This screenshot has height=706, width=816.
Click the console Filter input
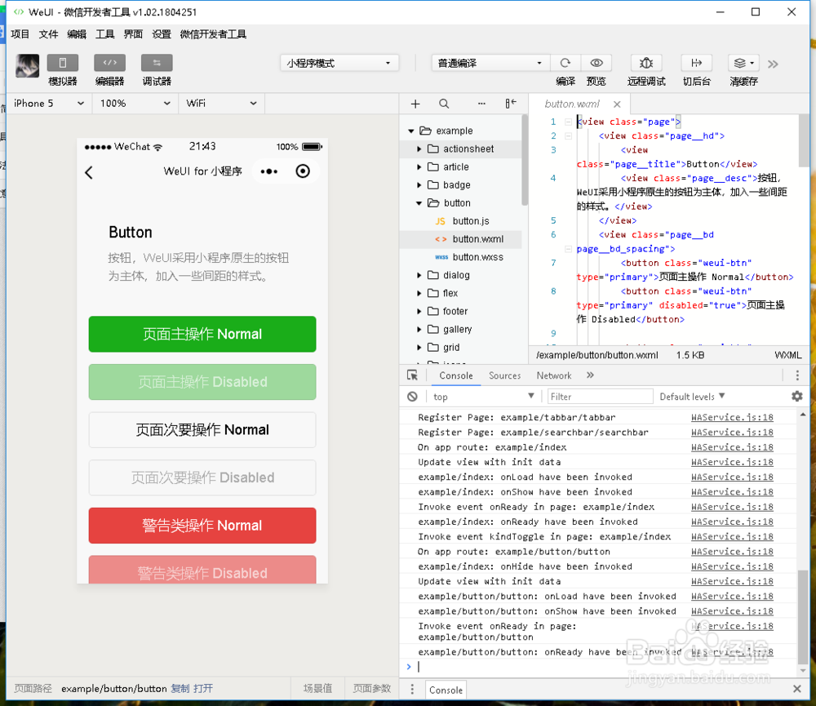coord(600,397)
